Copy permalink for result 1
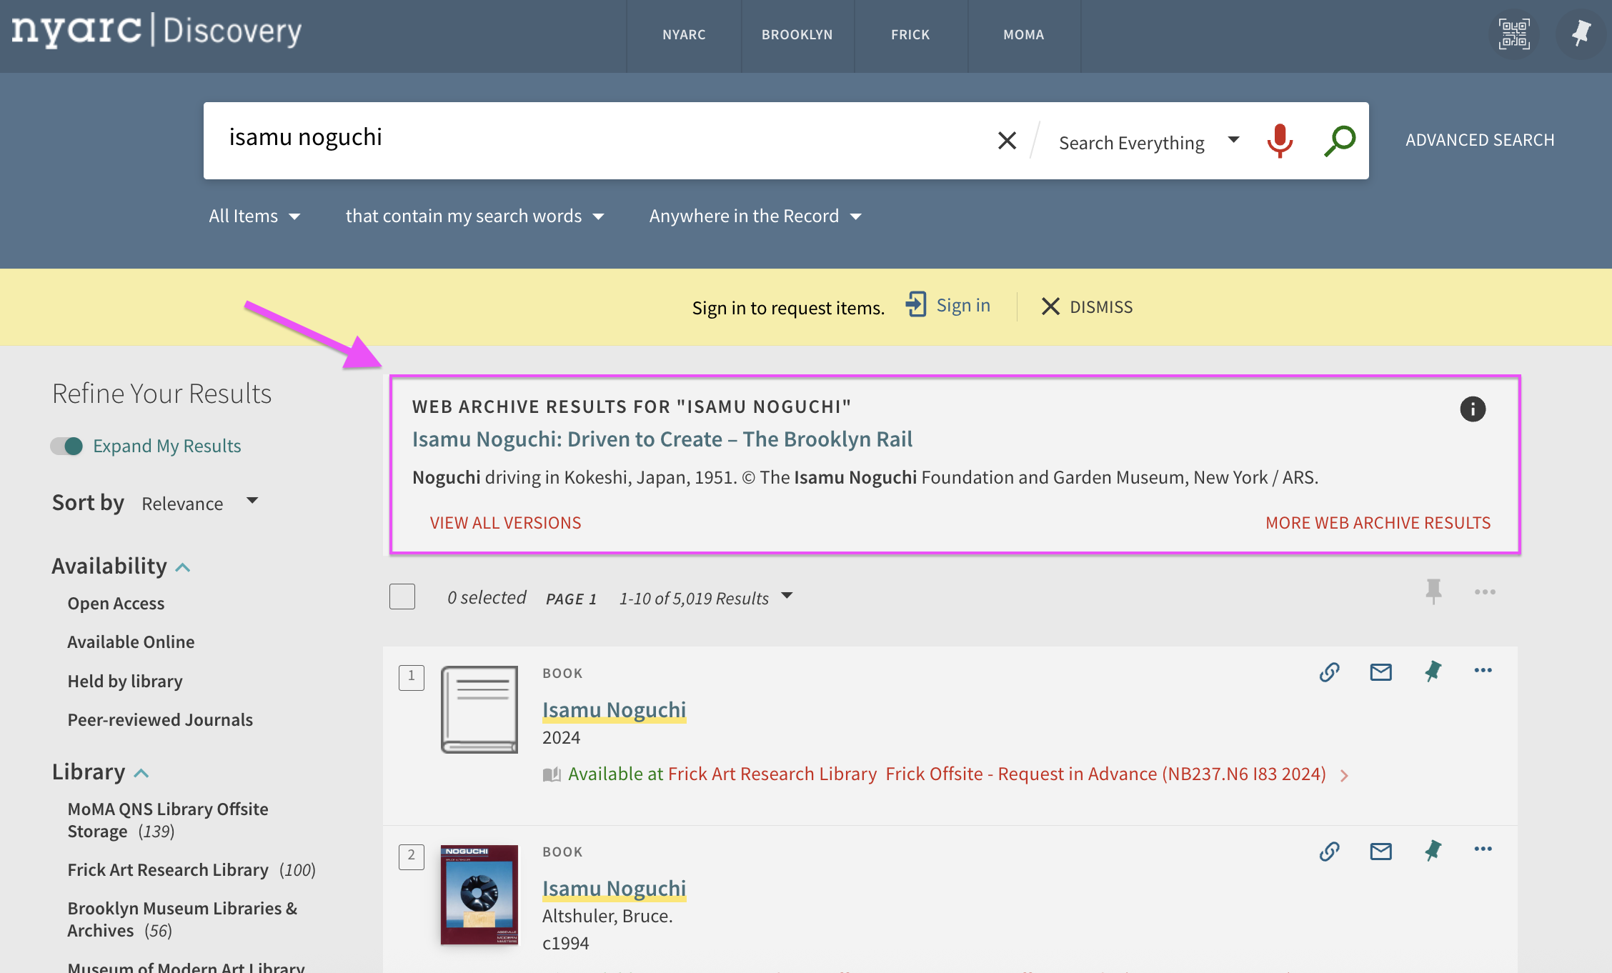This screenshot has height=973, width=1612. tap(1329, 672)
